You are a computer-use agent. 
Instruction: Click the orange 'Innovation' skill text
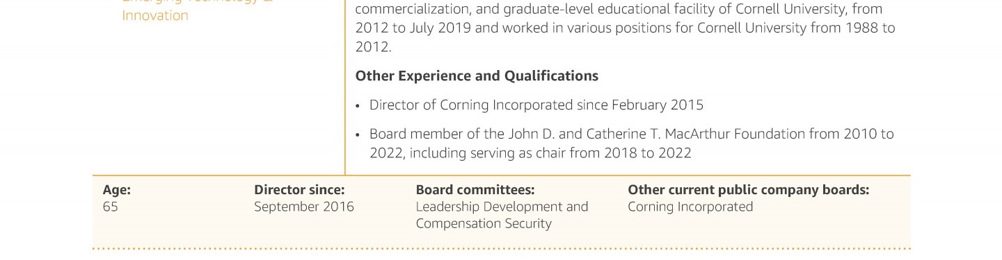(155, 15)
